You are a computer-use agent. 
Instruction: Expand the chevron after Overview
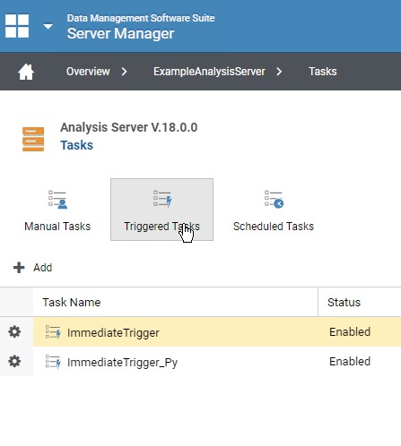pyautogui.click(x=125, y=72)
